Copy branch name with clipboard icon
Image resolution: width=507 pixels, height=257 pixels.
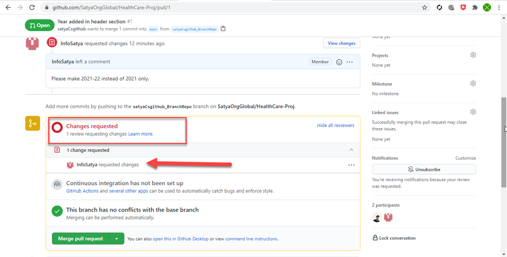(223, 29)
